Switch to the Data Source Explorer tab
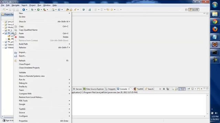The width and height of the screenshot is (220, 123). tap(93, 89)
